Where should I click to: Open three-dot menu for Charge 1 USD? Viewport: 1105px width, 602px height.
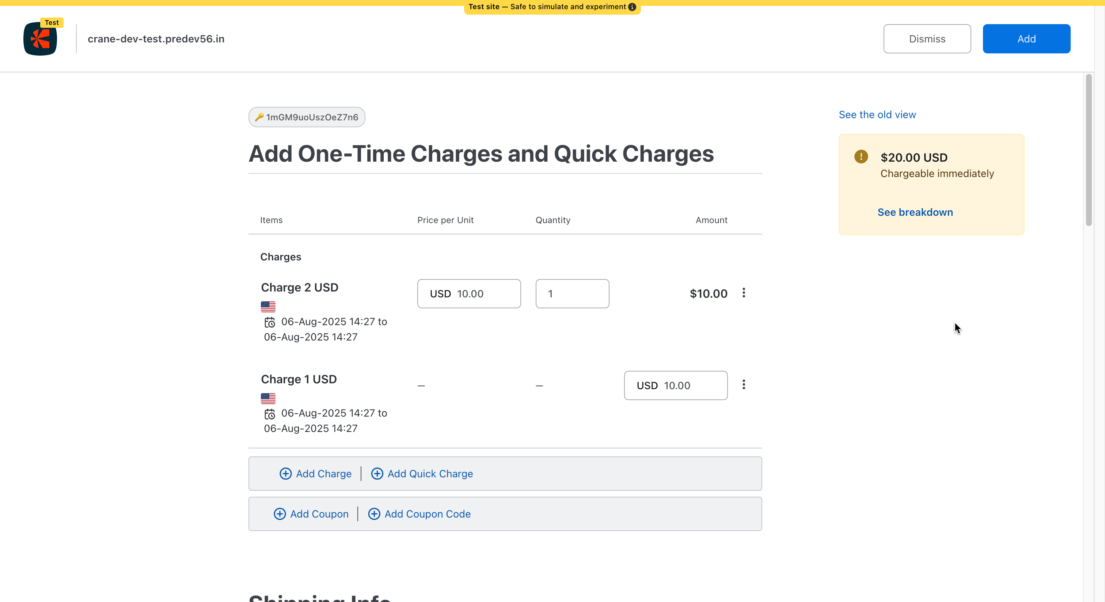pos(743,385)
